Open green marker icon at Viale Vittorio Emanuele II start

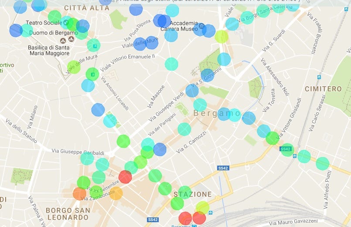pyautogui.click(x=93, y=75)
